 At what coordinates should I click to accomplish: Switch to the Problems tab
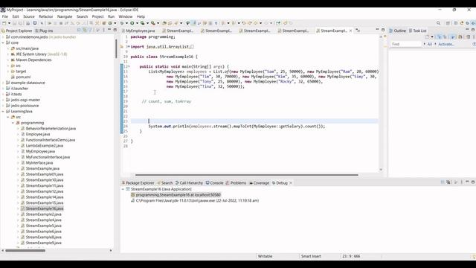(236, 183)
